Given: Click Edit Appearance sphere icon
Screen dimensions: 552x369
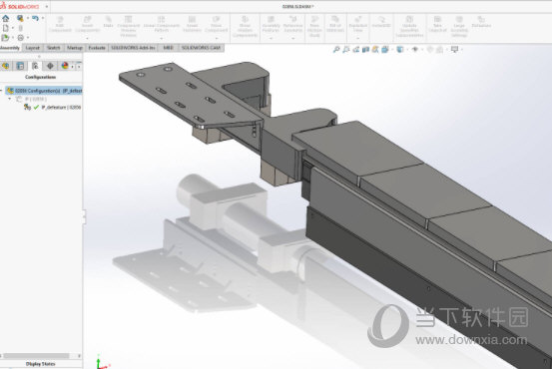Looking at the screenshot, I should click(x=430, y=50).
